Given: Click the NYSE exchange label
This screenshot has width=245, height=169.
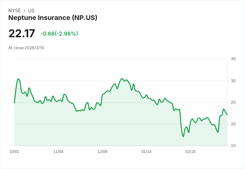Looking at the screenshot, I should pos(14,11).
